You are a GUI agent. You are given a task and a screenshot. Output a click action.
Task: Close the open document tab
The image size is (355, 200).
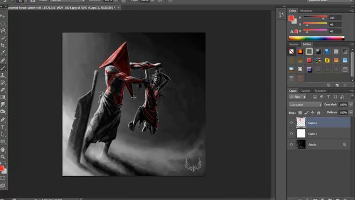(x=118, y=8)
